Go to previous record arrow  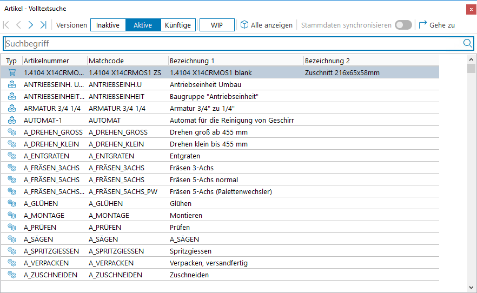(x=18, y=25)
